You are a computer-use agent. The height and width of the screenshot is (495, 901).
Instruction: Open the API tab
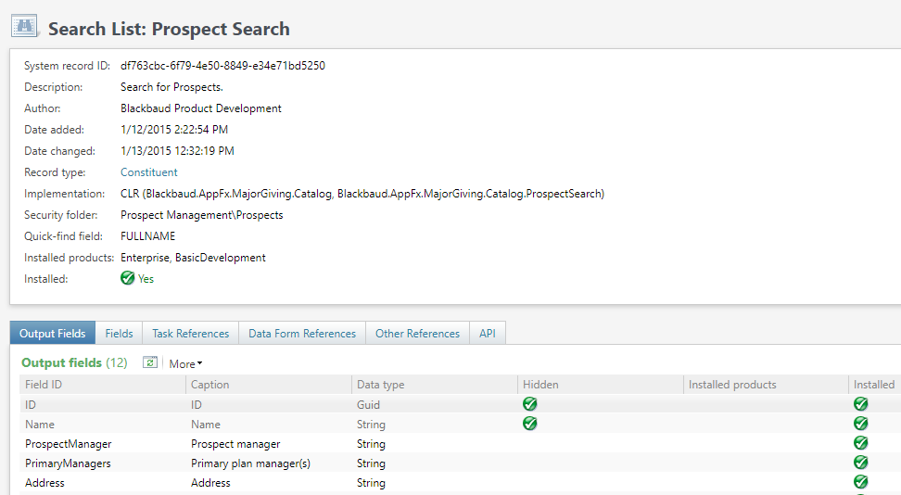point(487,334)
